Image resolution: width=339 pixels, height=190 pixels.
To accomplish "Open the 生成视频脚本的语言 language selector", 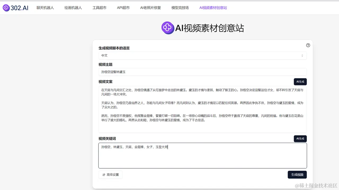I will pyautogui.click(x=202, y=55).
